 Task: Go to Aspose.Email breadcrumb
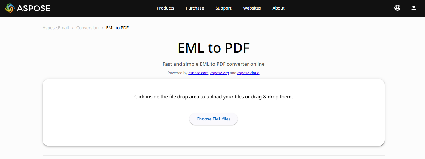point(56,28)
